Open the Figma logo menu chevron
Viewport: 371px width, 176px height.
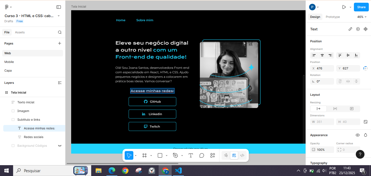click(x=11, y=7)
